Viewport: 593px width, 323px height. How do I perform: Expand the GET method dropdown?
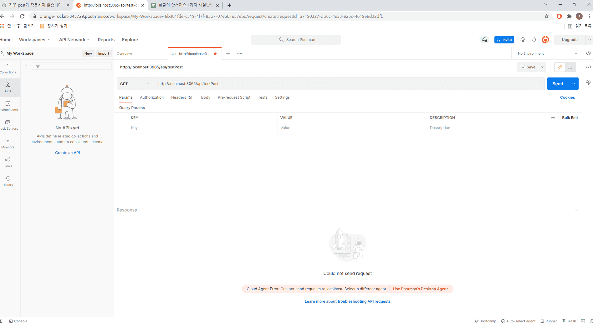pos(135,84)
